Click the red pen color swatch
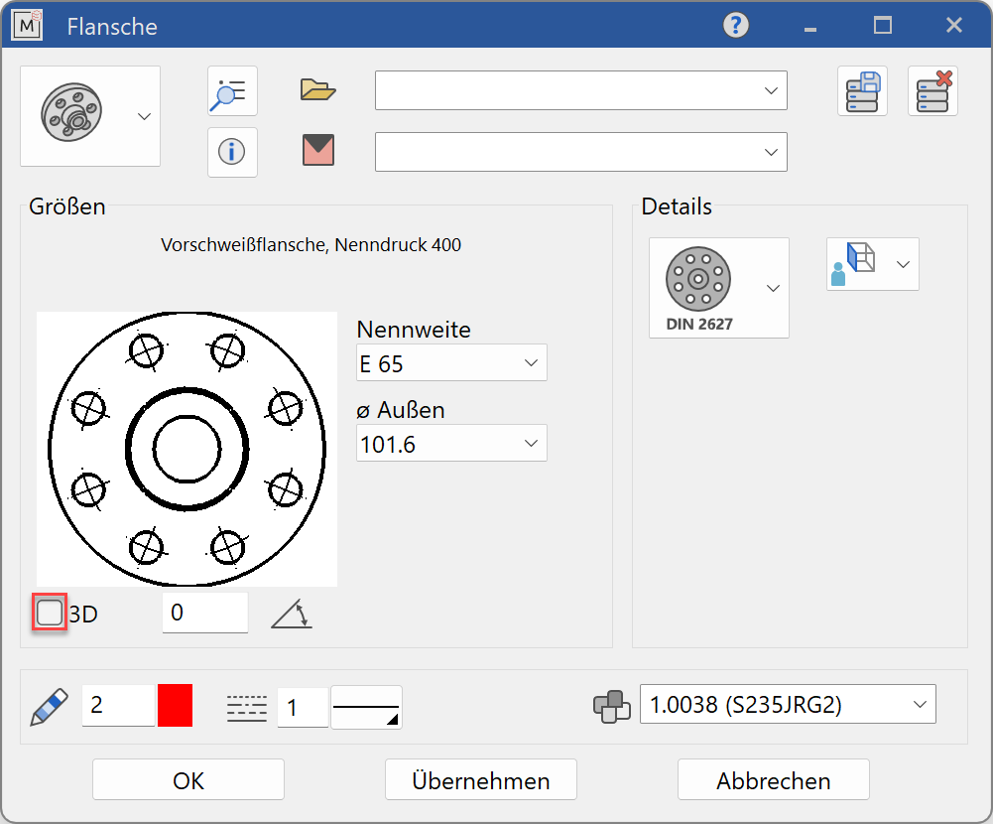Viewport: 993px width, 824px height. tap(175, 705)
